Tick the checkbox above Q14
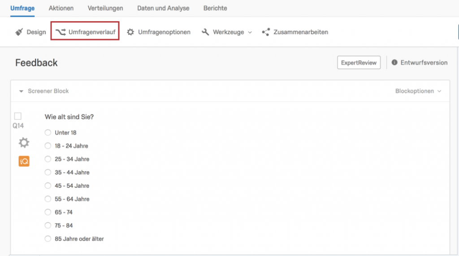 18,116
